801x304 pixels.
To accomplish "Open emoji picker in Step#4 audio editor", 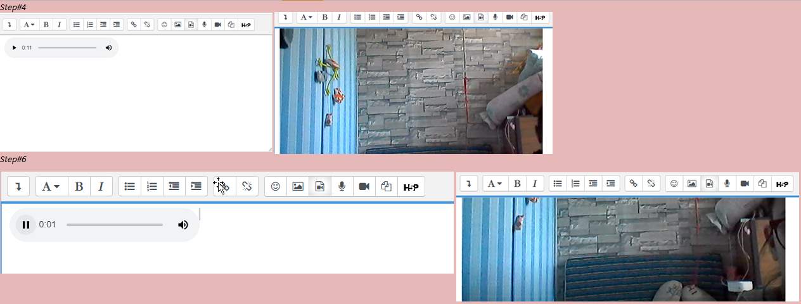I will (x=164, y=25).
